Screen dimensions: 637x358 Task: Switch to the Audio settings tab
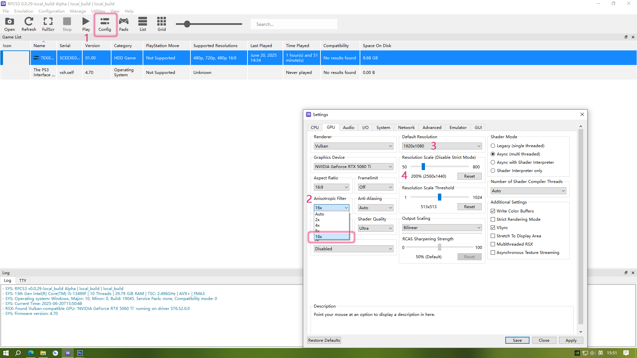[x=348, y=128]
